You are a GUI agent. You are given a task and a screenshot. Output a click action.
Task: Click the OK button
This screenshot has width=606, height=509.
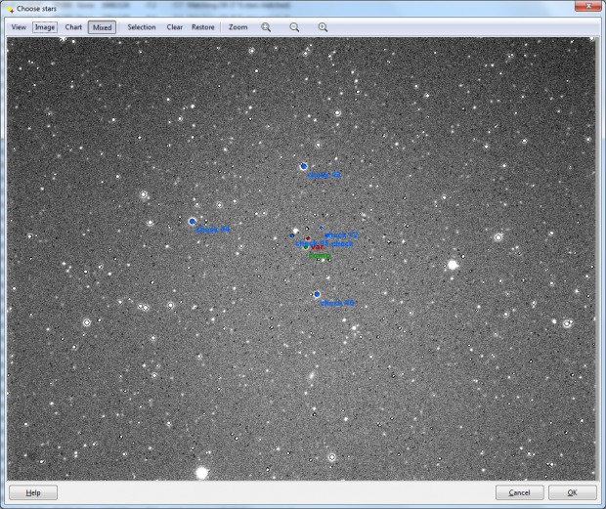tap(573, 492)
